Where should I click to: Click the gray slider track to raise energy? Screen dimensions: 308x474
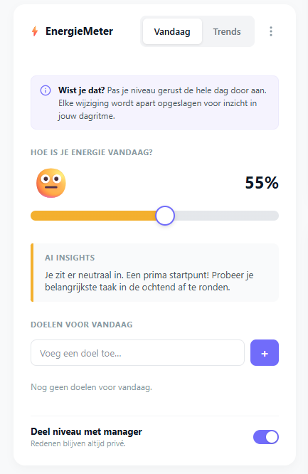(227, 216)
